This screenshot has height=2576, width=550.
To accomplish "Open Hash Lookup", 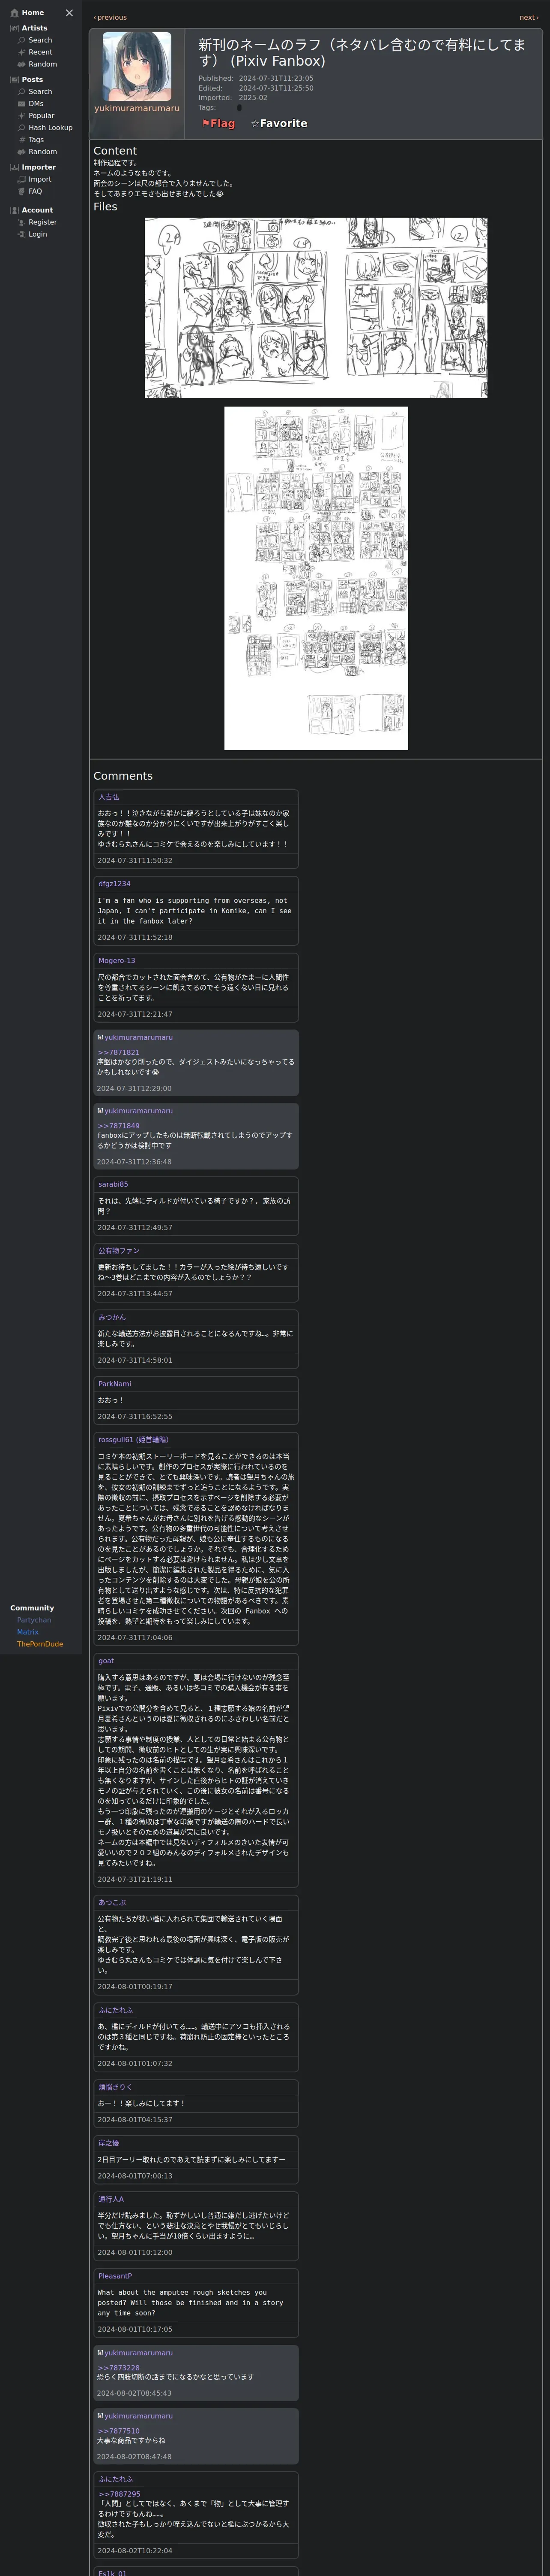I will pyautogui.click(x=50, y=128).
